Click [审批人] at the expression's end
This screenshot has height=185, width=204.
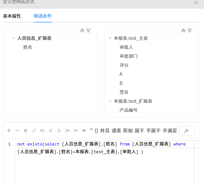(129, 152)
